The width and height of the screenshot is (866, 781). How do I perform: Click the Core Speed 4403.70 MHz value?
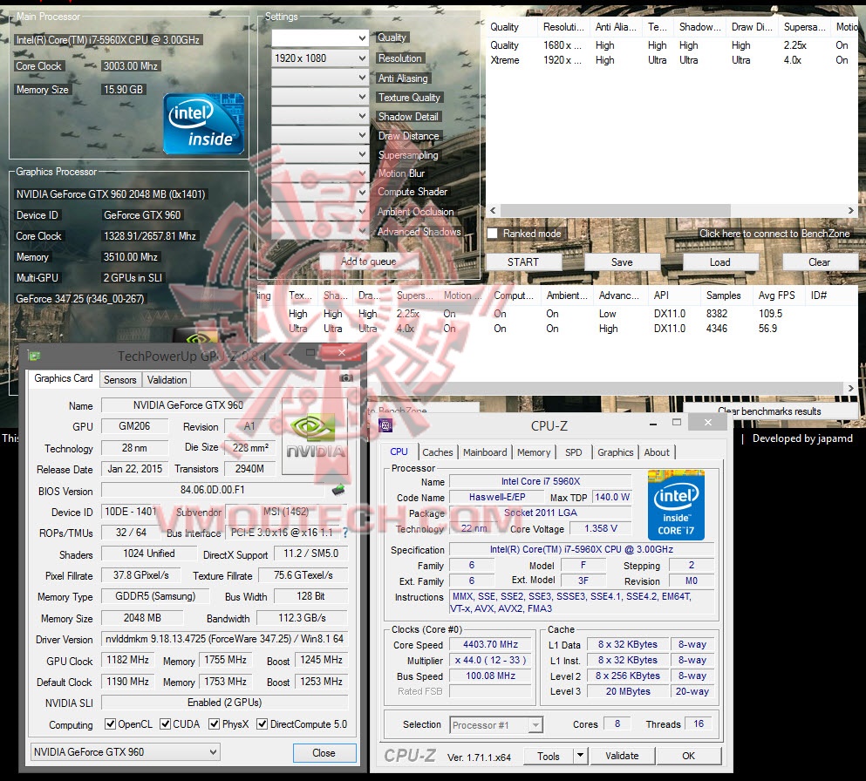point(490,644)
